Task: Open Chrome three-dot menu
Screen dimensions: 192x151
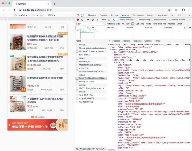Action: (189, 10)
